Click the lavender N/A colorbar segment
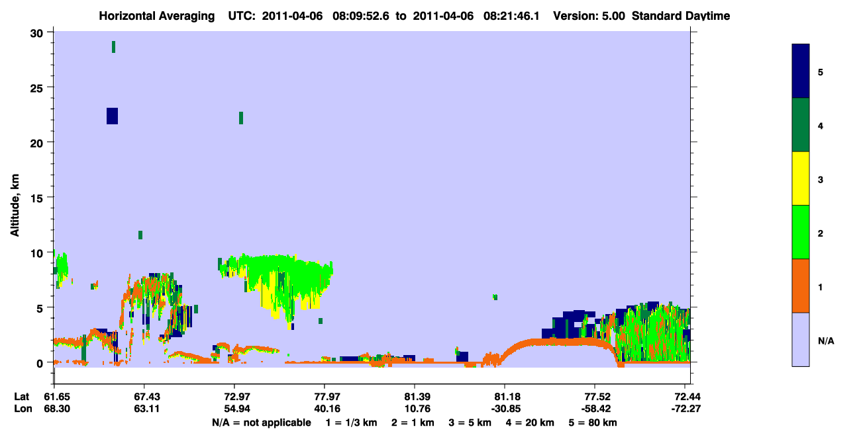This screenshot has width=861, height=441. tap(800, 339)
